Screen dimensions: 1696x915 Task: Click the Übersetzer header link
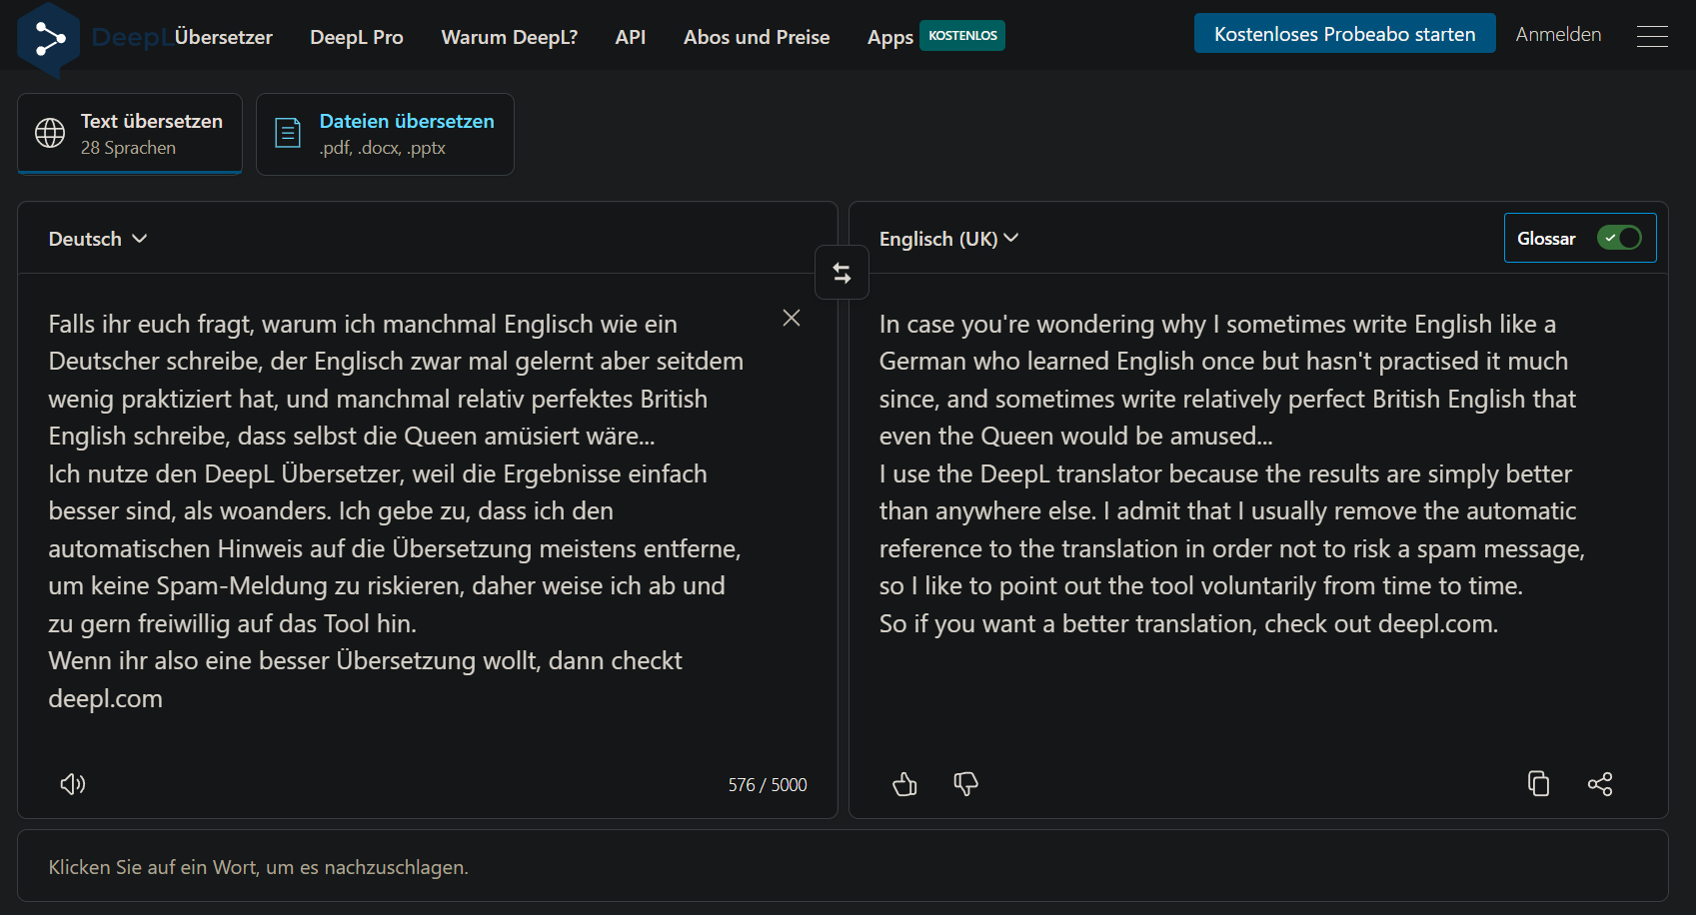(x=223, y=37)
